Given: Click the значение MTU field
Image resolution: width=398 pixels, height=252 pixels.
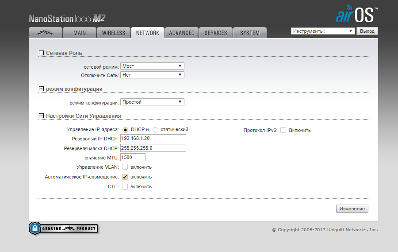Looking at the screenshot, I should pos(133,157).
